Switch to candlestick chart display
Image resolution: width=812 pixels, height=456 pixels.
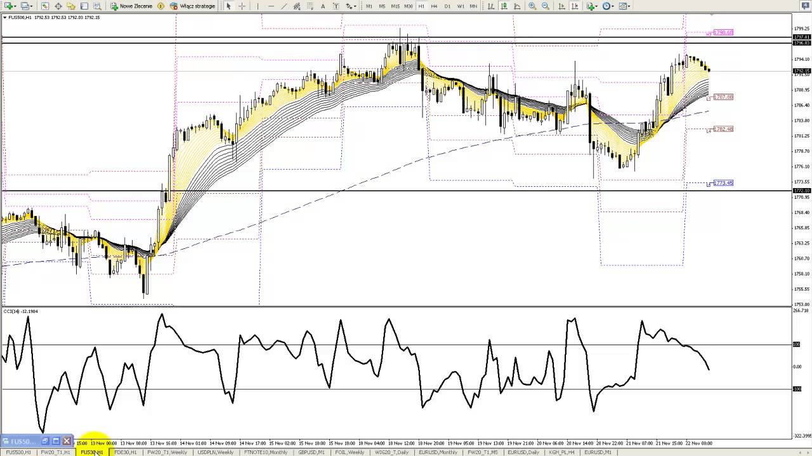(x=504, y=6)
